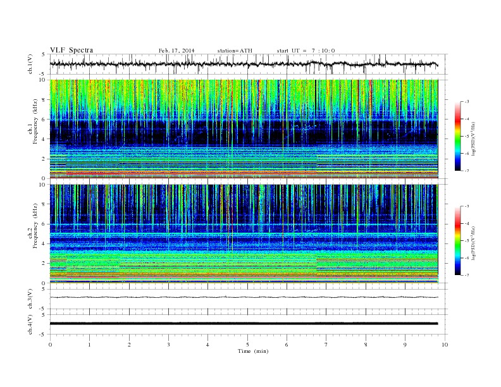Click the "-3" tick on the ch.1 colorbar
This screenshot has width=501, height=387.
point(467,102)
